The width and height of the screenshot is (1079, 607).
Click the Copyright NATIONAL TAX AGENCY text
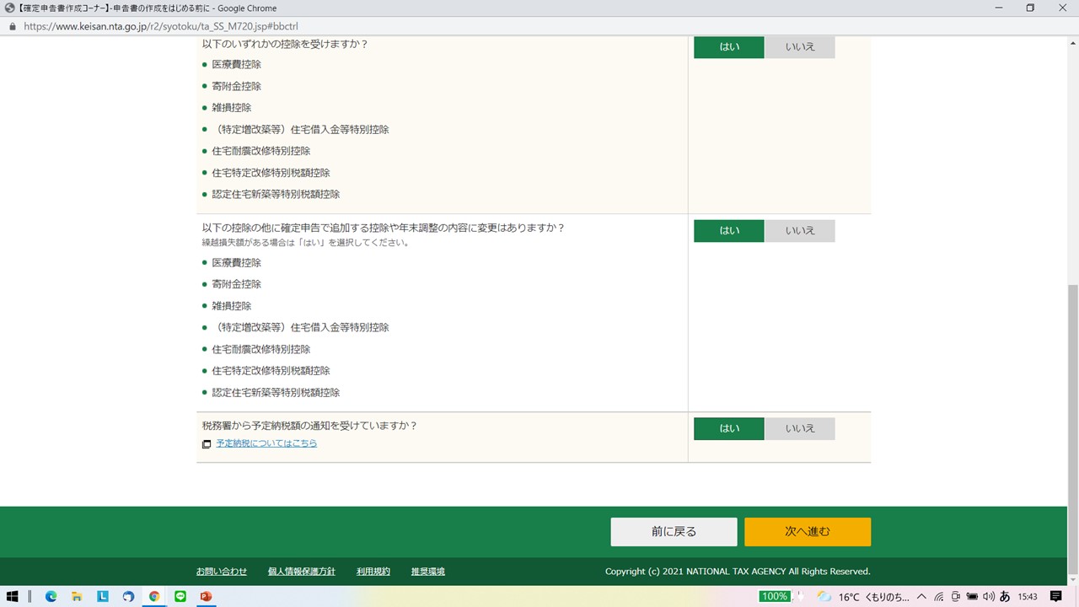point(738,572)
